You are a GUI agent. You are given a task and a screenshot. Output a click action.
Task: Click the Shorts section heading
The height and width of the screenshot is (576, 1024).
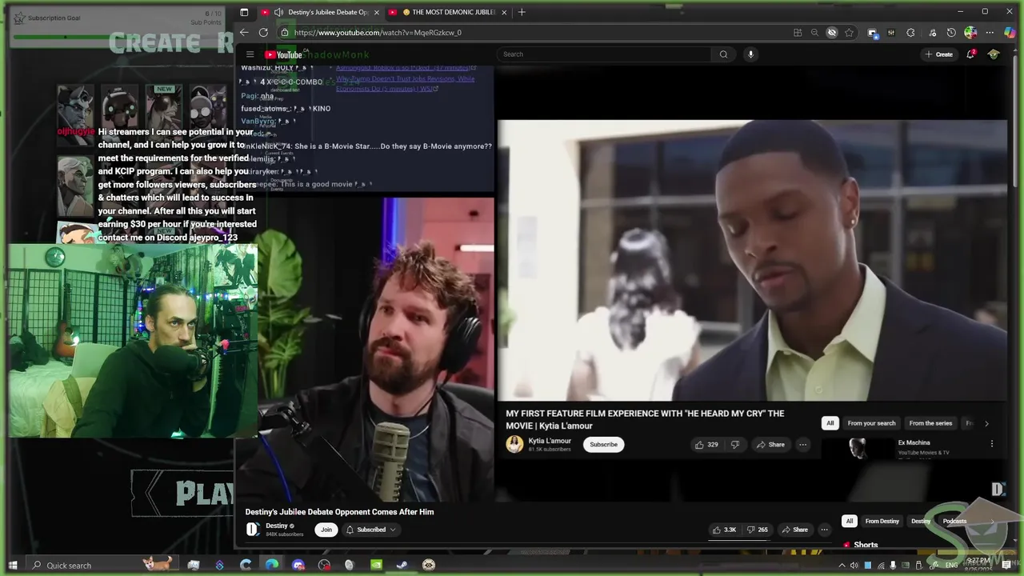point(866,545)
